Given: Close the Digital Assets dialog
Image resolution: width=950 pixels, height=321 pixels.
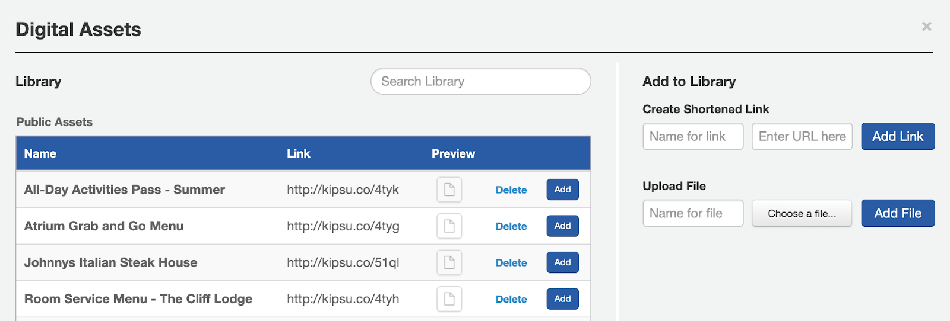Looking at the screenshot, I should click(x=926, y=27).
